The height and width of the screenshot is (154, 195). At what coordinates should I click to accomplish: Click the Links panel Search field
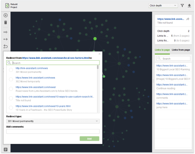tap(173, 58)
